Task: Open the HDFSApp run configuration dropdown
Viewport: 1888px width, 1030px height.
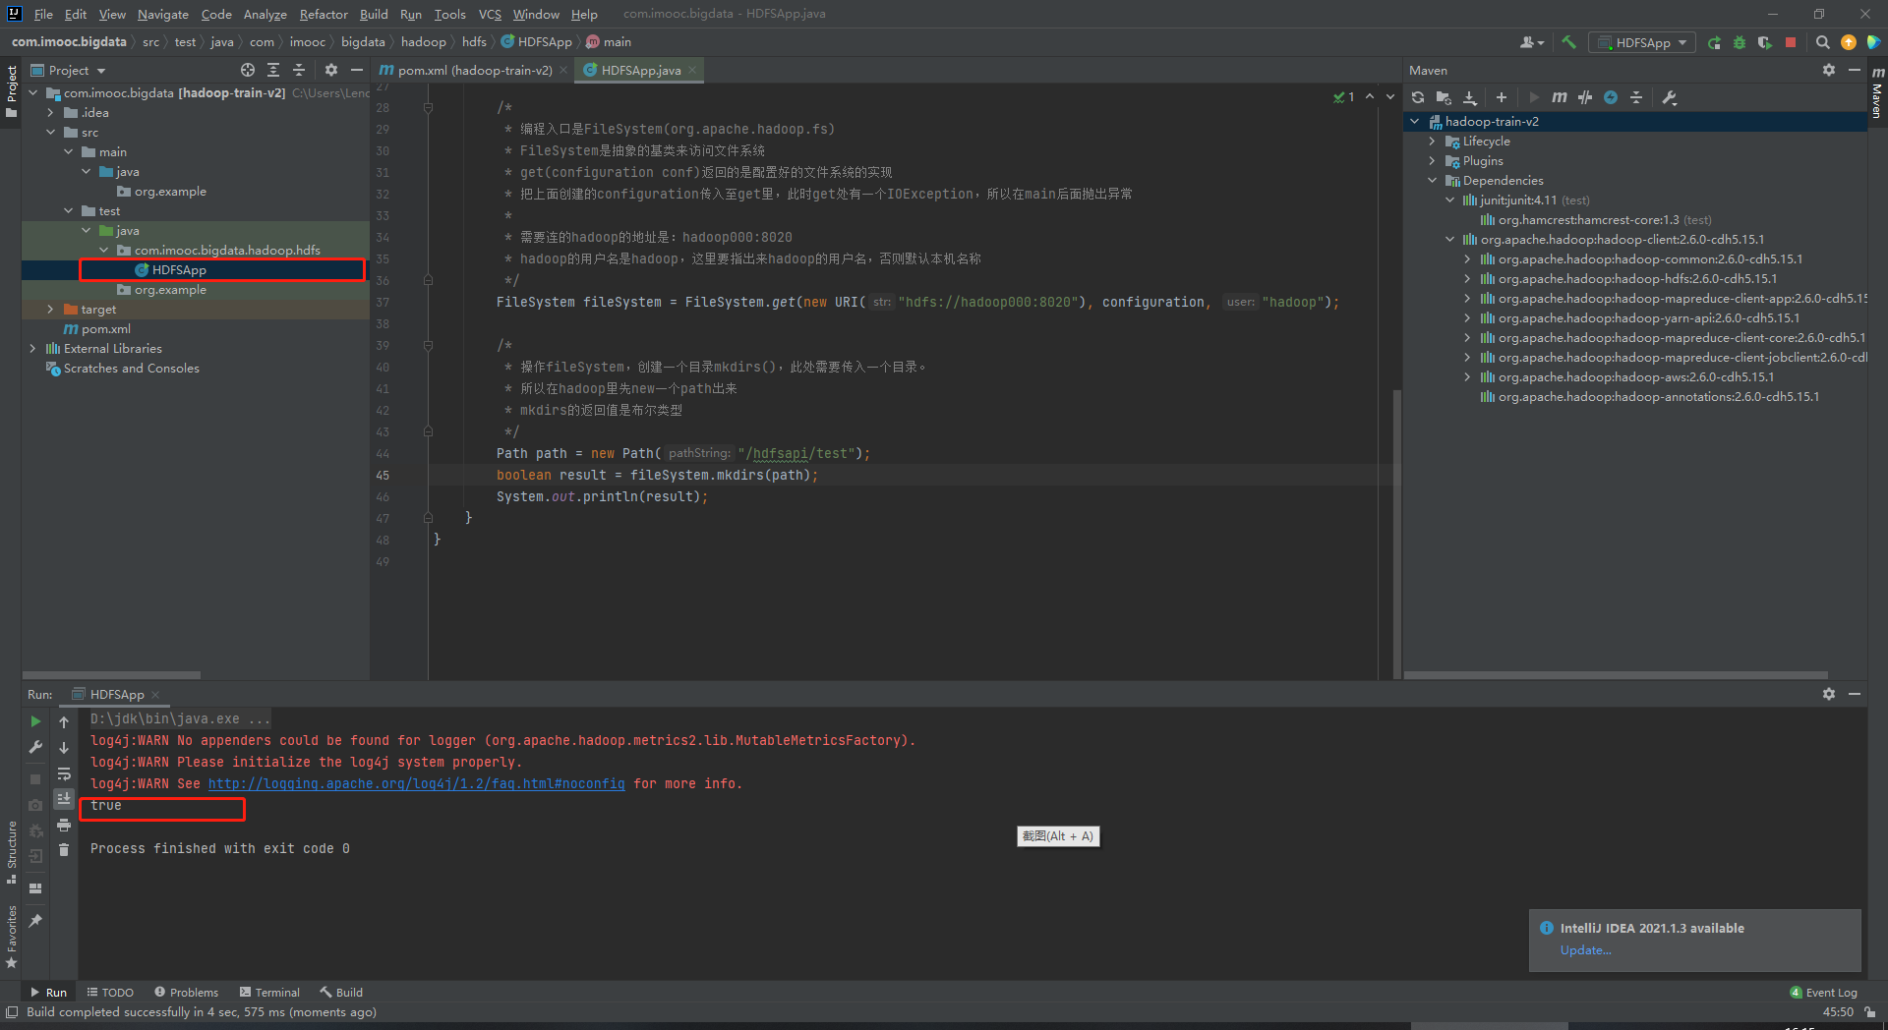Action: [x=1642, y=42]
